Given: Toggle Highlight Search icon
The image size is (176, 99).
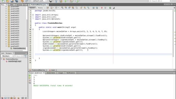Looking at the screenshot, I should click(73, 8).
